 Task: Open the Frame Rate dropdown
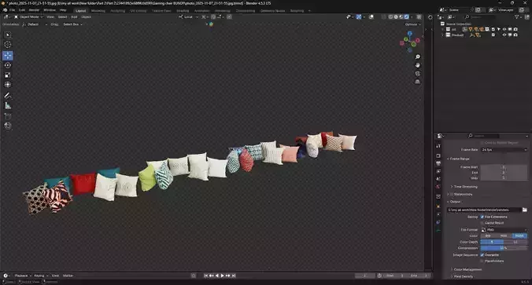point(504,150)
